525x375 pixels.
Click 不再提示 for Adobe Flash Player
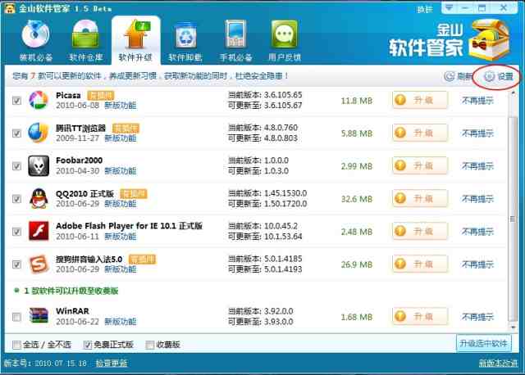477,231
